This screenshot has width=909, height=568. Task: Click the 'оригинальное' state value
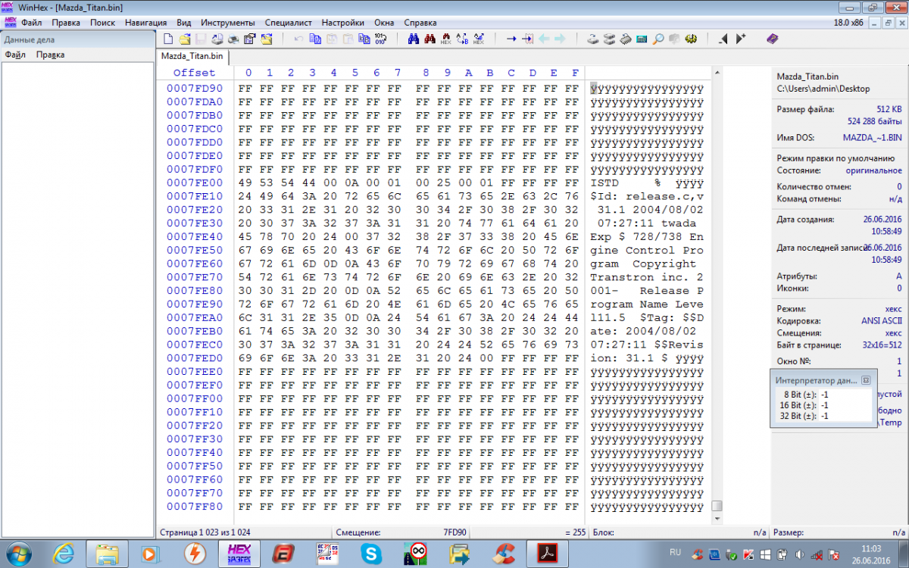click(875, 170)
